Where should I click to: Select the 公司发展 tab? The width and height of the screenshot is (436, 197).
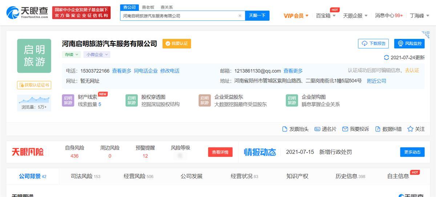(191, 176)
